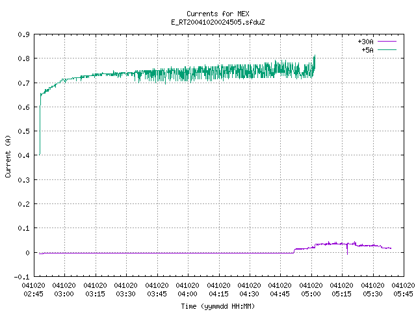The width and height of the screenshot is (416, 312).
Task: Click the y-axis tick value 0.4
Action: (24, 155)
